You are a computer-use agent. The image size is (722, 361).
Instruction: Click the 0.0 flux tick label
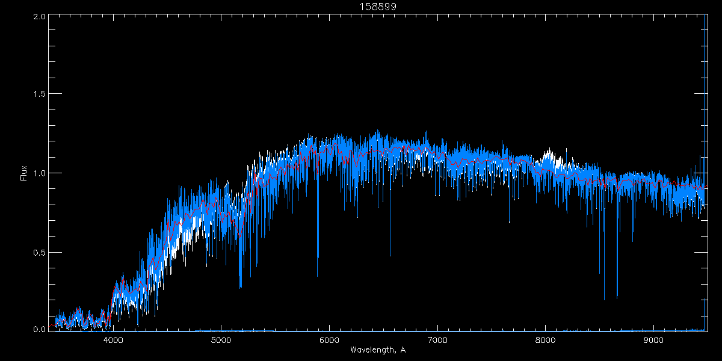pyautogui.click(x=39, y=330)
